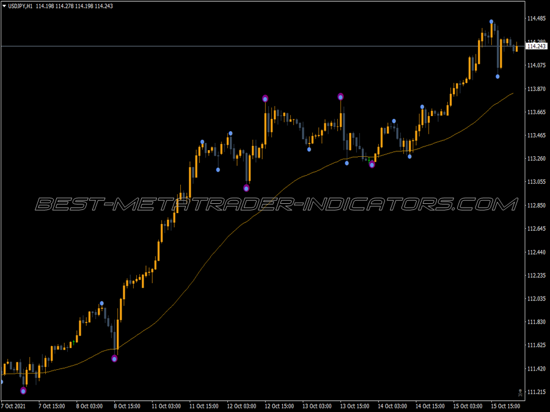The image size is (550, 412).
Task: Click the 113.055 price axis label
Action: [x=537, y=182]
